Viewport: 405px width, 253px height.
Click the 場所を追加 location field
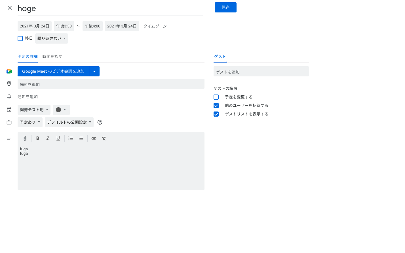point(111,84)
